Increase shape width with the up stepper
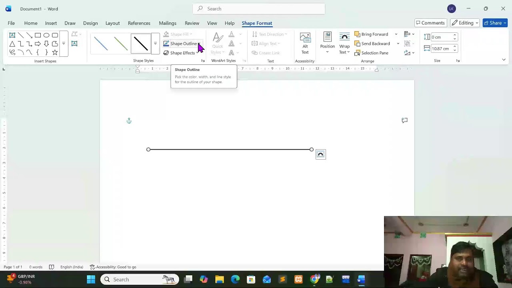512x288 pixels. pyautogui.click(x=455, y=47)
